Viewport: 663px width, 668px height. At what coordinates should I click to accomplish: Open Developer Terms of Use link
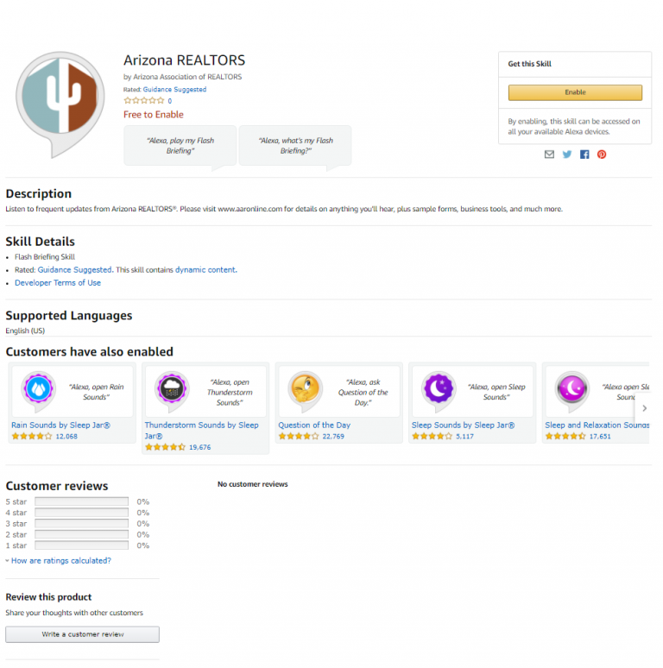(x=58, y=283)
